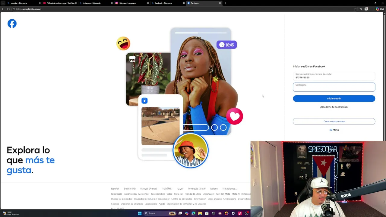Click the Microsoft Edge taskbar icon

pyautogui.click(x=193, y=213)
